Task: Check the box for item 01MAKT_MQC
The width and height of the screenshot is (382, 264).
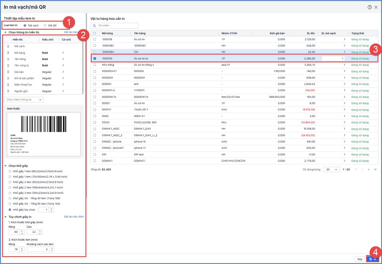Action: [95, 129]
